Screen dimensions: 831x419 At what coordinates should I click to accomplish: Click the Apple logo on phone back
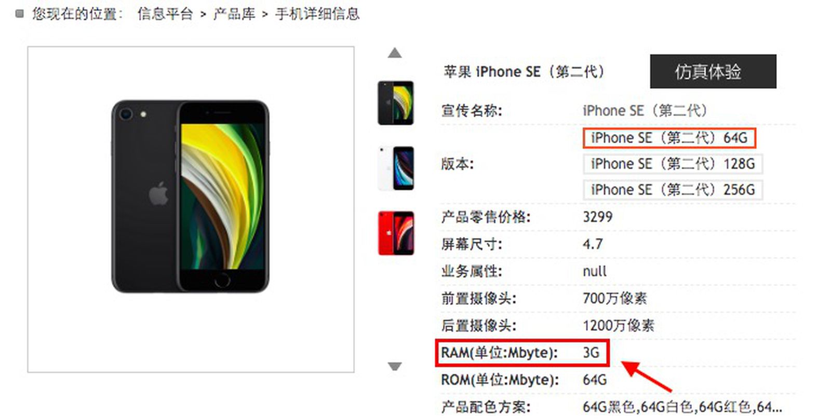point(158,193)
